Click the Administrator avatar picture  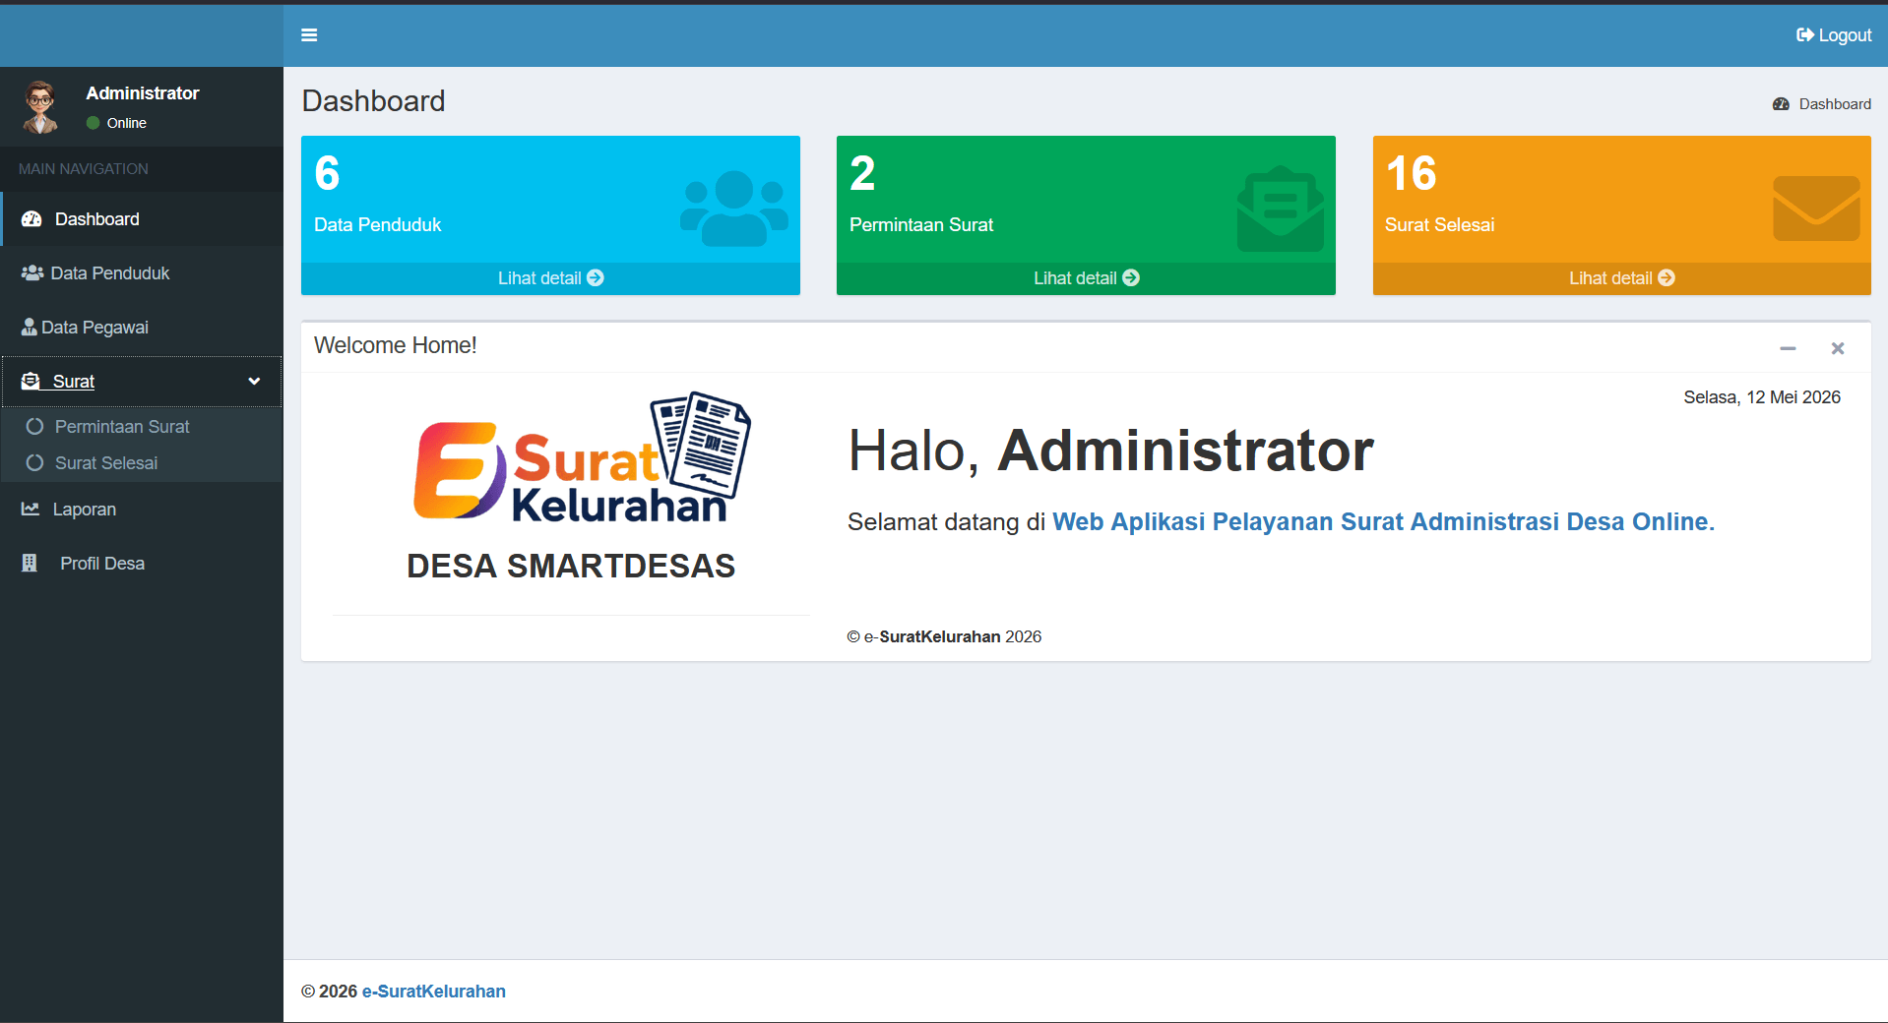click(40, 106)
